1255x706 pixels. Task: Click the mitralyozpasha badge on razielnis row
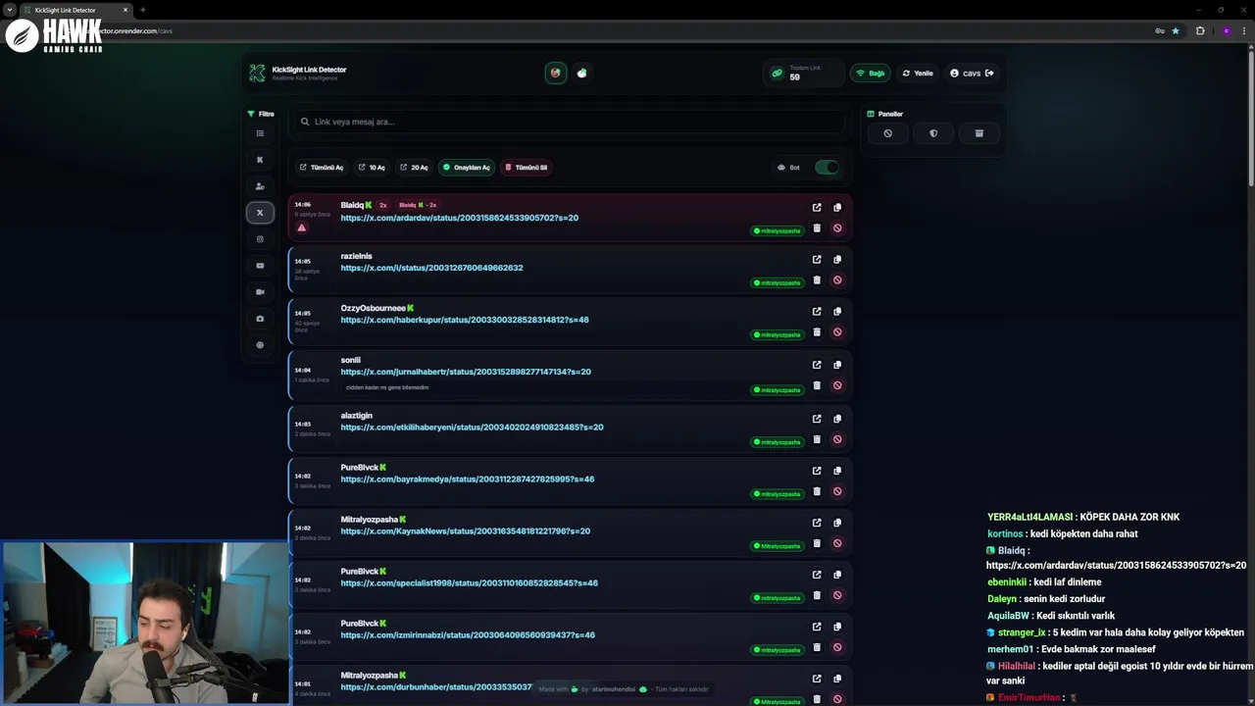click(x=778, y=283)
